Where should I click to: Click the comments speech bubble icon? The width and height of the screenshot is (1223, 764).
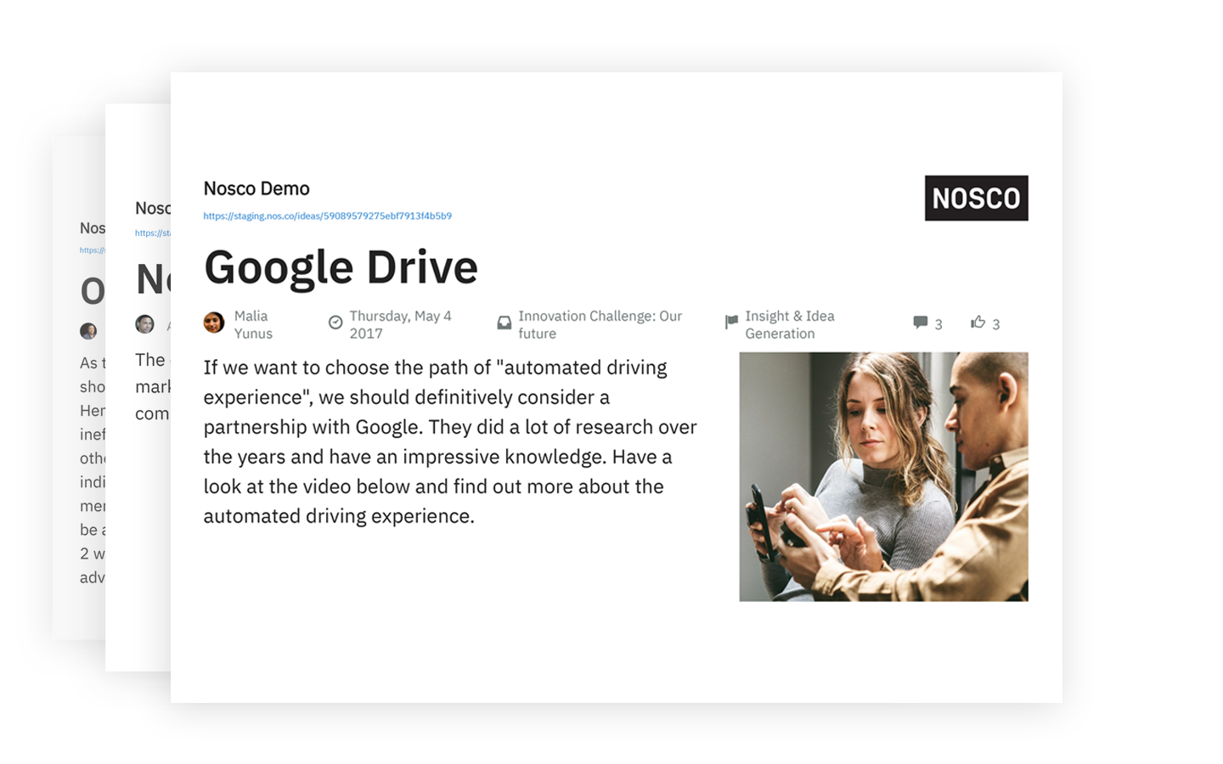[x=920, y=322]
